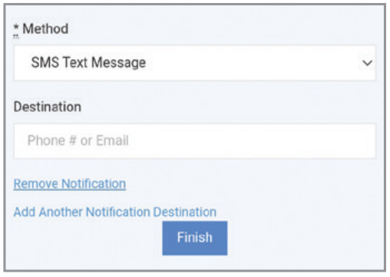The width and height of the screenshot is (390, 277).
Task: Show notification method options list
Action: click(195, 63)
